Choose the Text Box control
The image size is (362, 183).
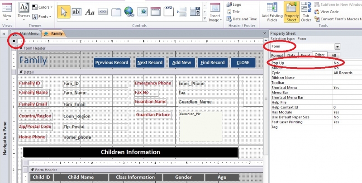point(76,11)
